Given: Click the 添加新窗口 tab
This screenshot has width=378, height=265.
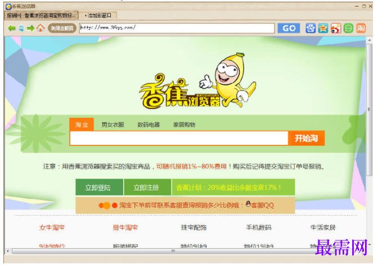Looking at the screenshot, I should (98, 16).
